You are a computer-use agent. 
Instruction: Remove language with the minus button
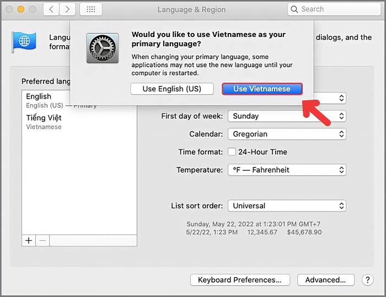[43, 241]
